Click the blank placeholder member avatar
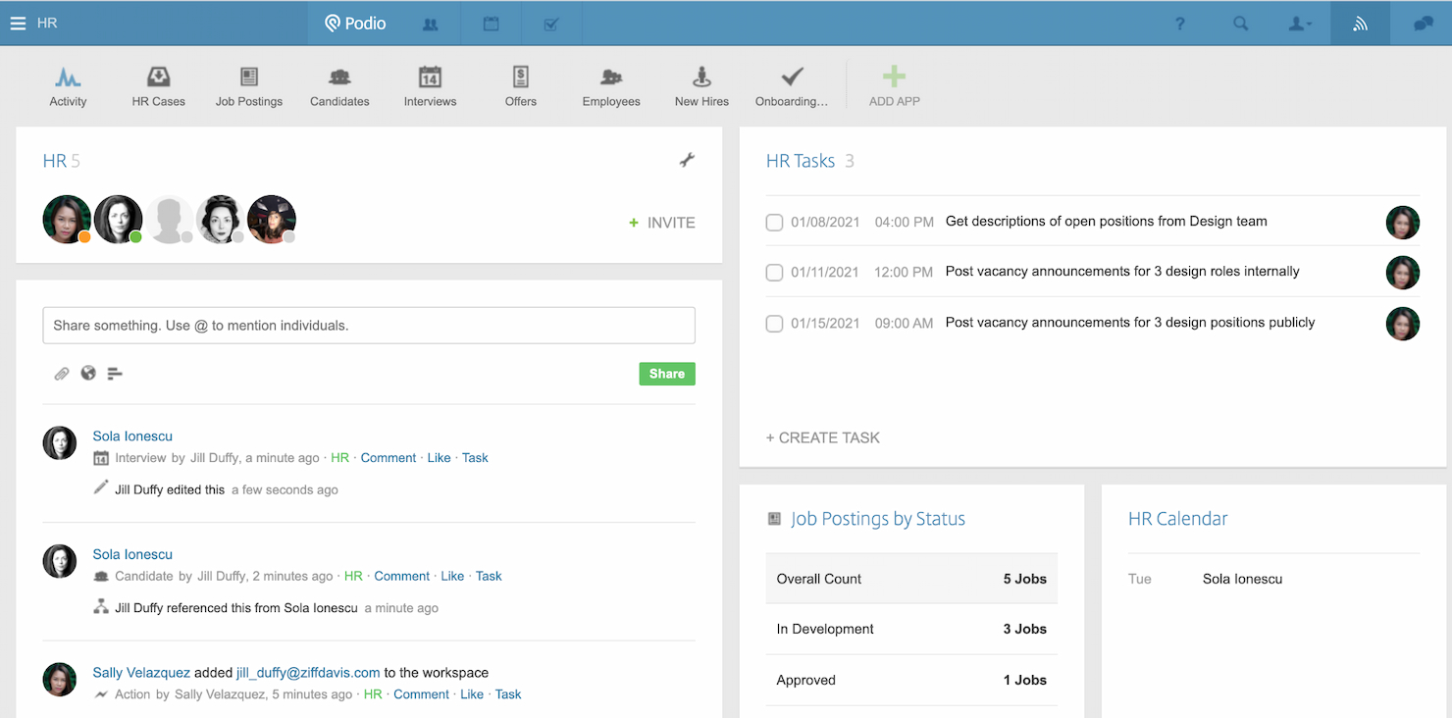This screenshot has height=718, width=1452. click(170, 219)
